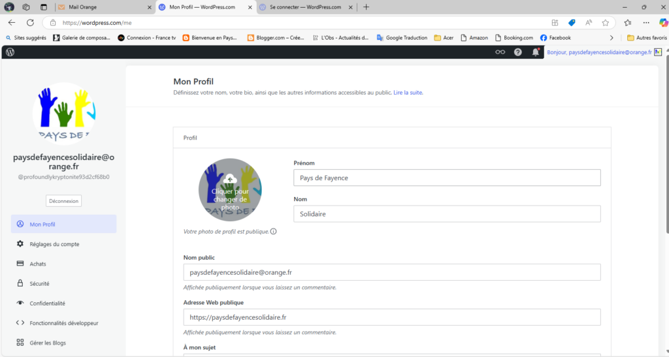This screenshot has width=669, height=357.
Task: Click the WordPress logo in the admin bar
Action: (x=10, y=52)
